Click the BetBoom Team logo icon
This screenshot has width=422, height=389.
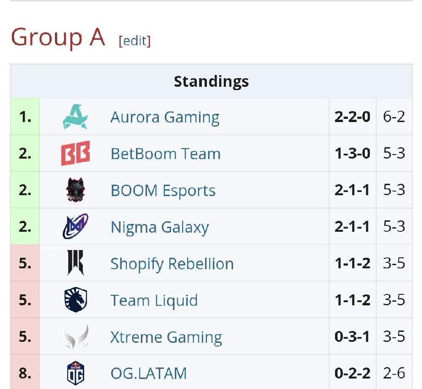pyautogui.click(x=76, y=154)
